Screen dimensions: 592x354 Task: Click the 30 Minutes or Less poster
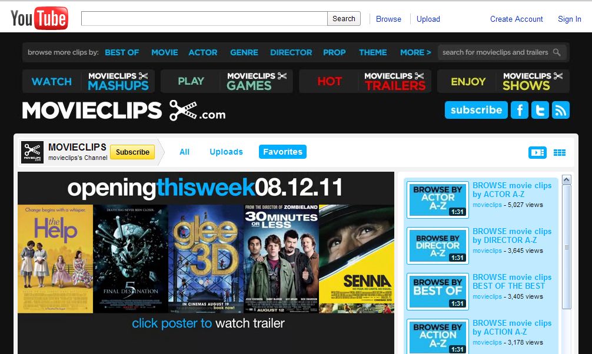coord(281,259)
